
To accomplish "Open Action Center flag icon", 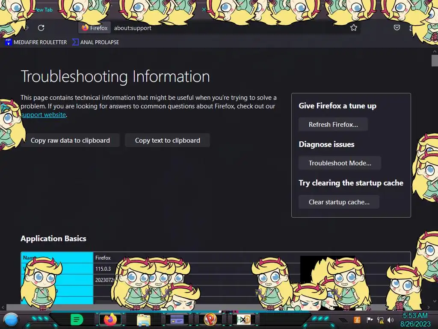I will pos(370,320).
